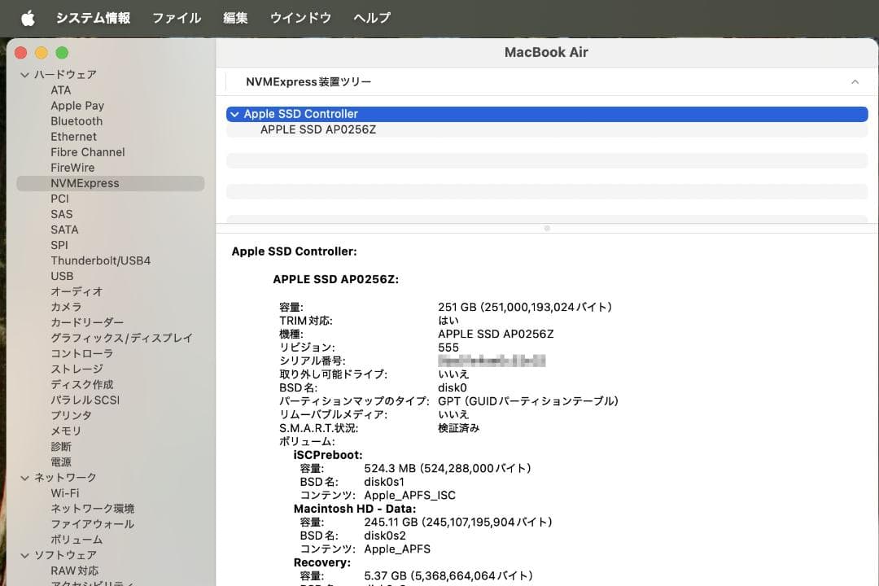
Task: Select RAW対応 under ソフトウェア
Action: click(x=75, y=570)
